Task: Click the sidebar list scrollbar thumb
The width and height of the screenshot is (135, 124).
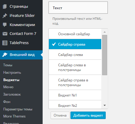Action: (x=105, y=55)
